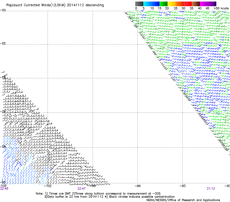The image size is (230, 202).
Task: Click the note about measurement at -20S
Action: pos(116,194)
